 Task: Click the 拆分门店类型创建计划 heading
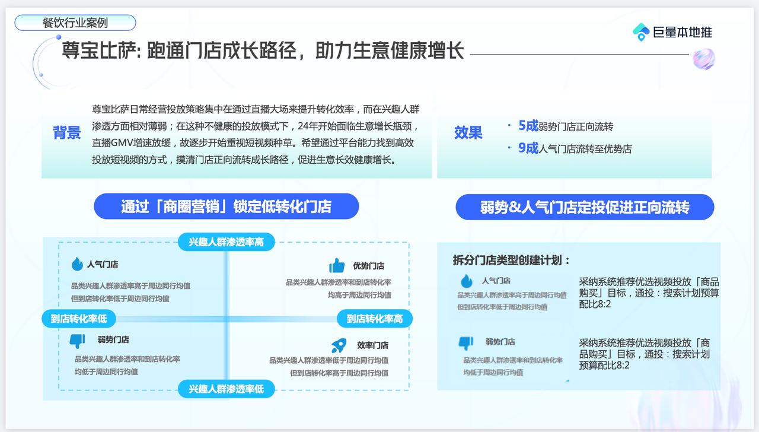(511, 261)
